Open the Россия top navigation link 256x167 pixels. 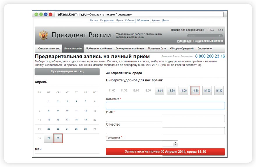pyautogui.click(x=94, y=20)
